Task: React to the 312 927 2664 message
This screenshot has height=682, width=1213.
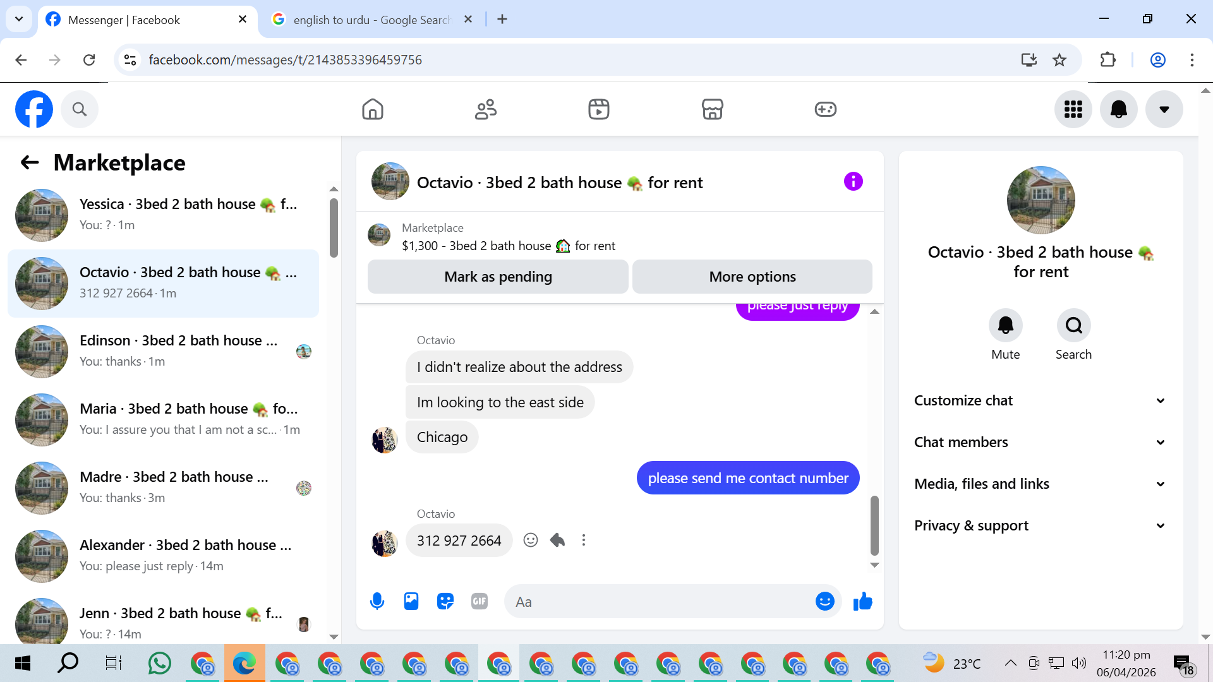Action: pos(531,541)
